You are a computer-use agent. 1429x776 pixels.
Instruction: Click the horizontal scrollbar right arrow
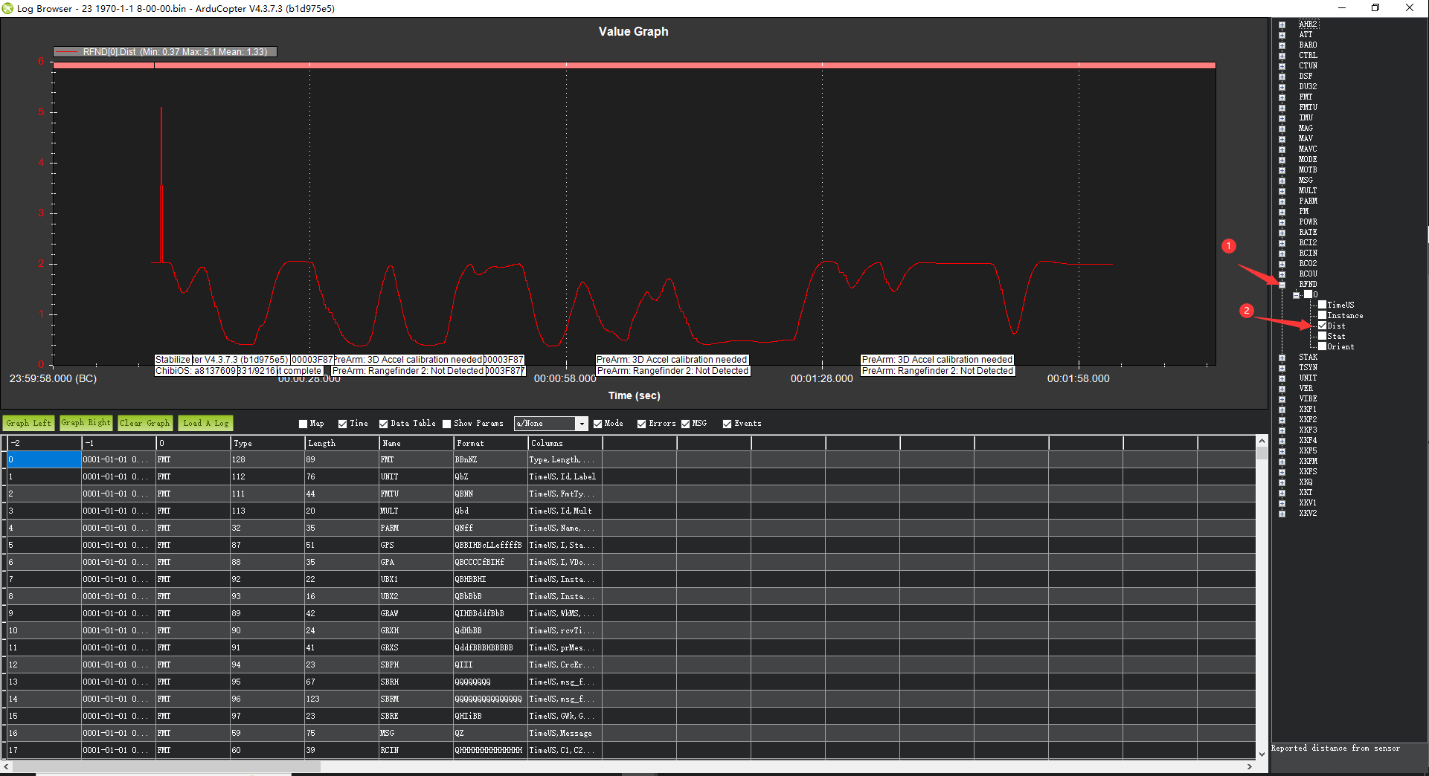(1250, 766)
